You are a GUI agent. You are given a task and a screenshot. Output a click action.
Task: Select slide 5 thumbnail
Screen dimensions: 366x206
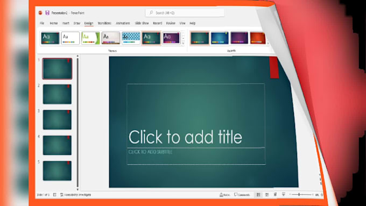[x=57, y=171]
